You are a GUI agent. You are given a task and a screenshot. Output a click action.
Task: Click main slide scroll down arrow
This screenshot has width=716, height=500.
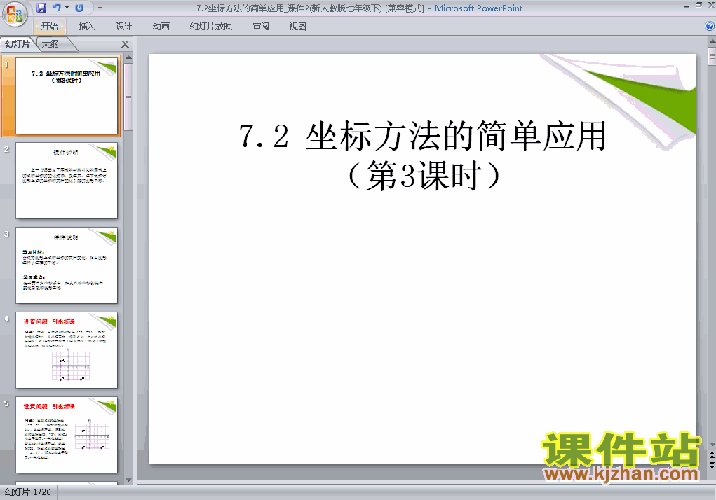[x=712, y=445]
